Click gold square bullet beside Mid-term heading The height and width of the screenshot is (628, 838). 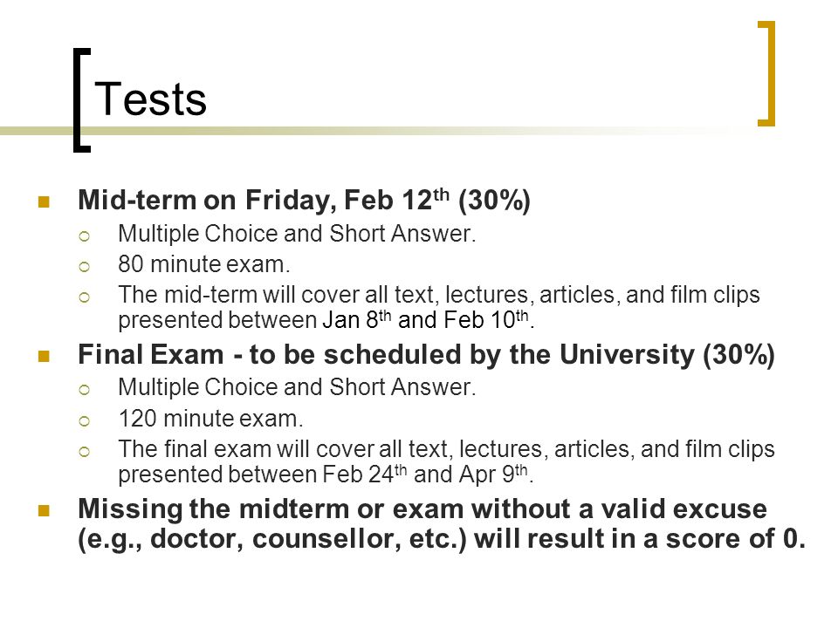44,201
